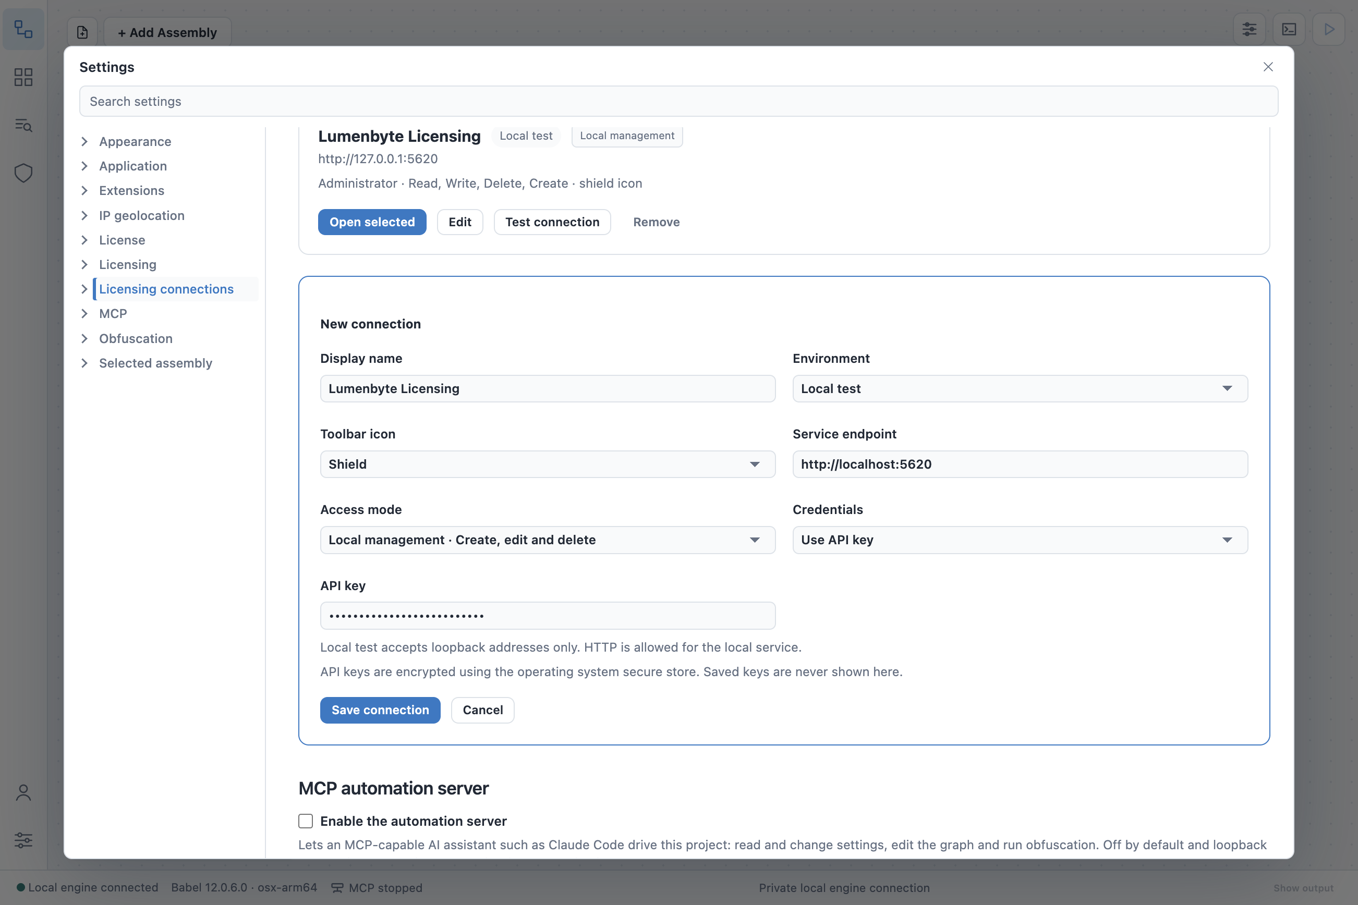The image size is (1358, 905).
Task: Open the Credentials dropdown
Action: click(x=1020, y=540)
